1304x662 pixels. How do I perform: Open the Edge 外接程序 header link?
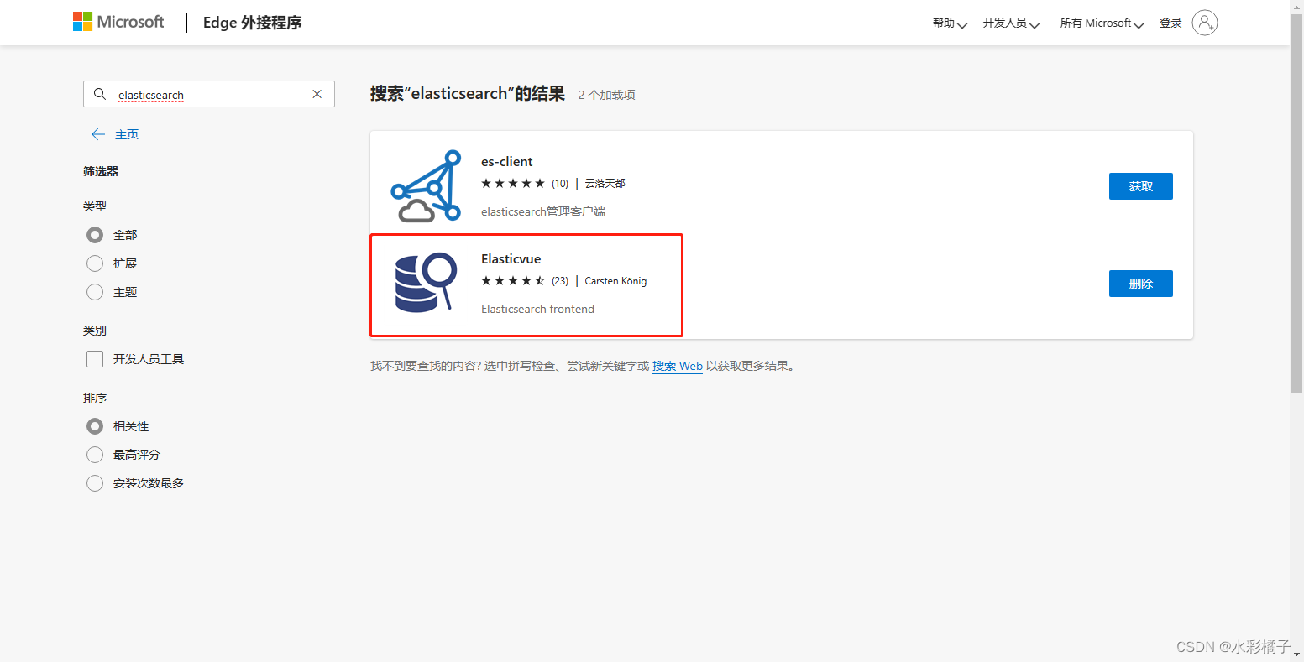[252, 23]
